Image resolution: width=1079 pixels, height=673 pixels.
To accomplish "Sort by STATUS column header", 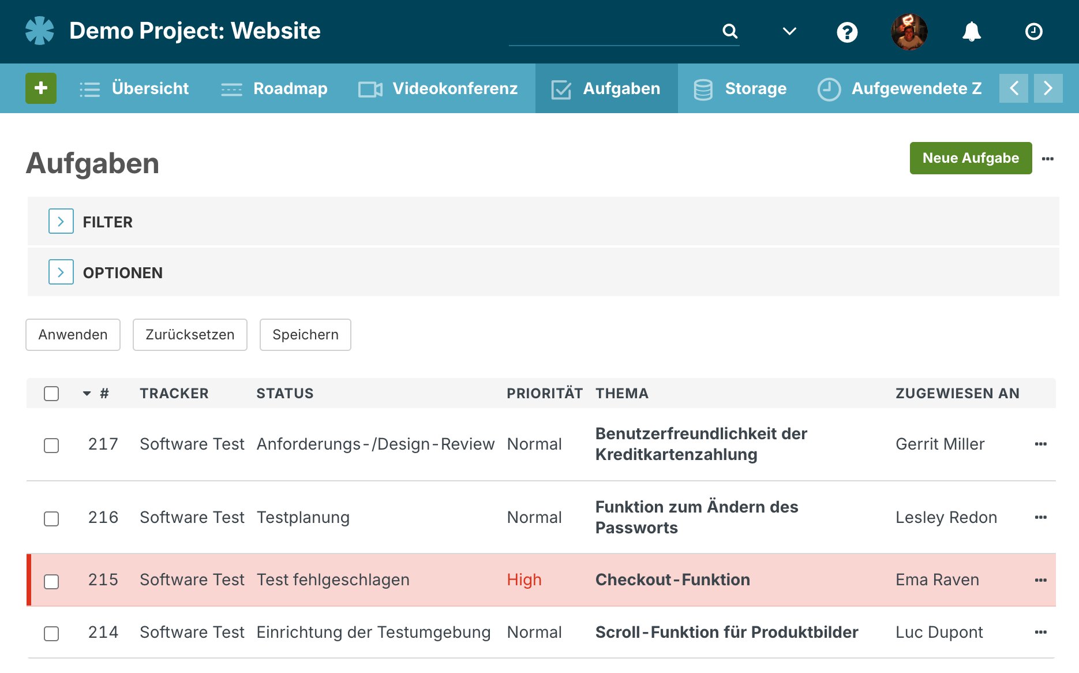I will click(x=285, y=394).
